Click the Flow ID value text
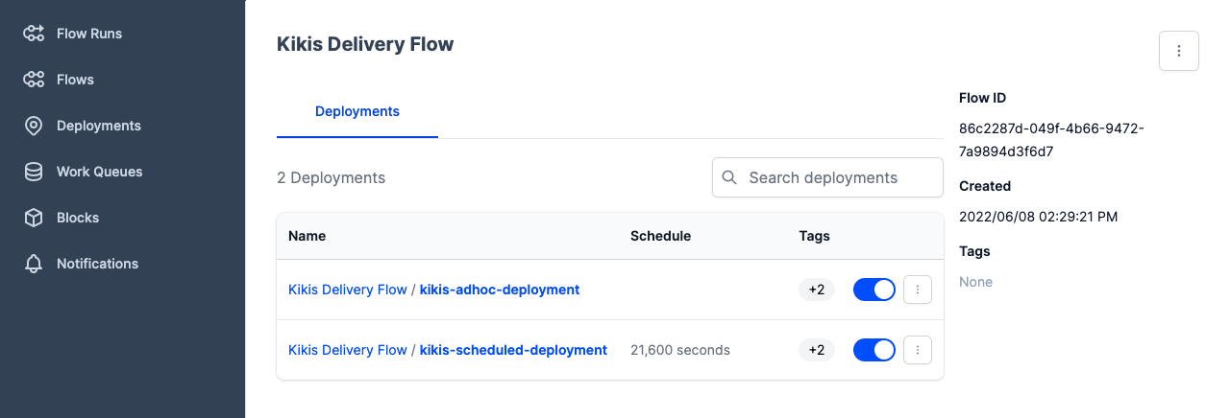The width and height of the screenshot is (1230, 418). click(x=1051, y=140)
